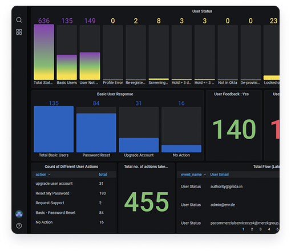Image resolution: width=291 pixels, height=251 pixels.
Task: Select the Upgrade Account blue bar
Action: (x=139, y=145)
